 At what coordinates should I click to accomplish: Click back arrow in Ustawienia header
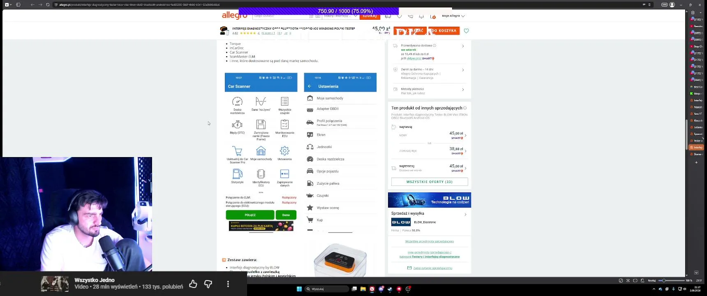click(310, 86)
